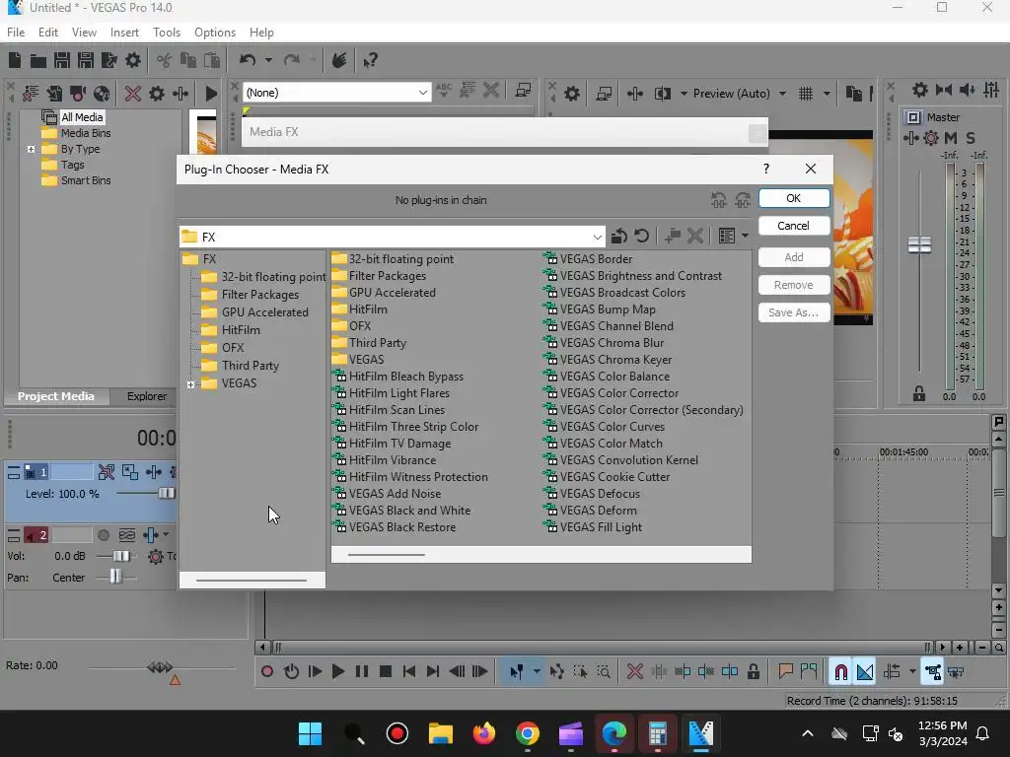Screen dimensions: 1010x757
Task: Toggle Solo on Master bus
Action: tap(971, 137)
